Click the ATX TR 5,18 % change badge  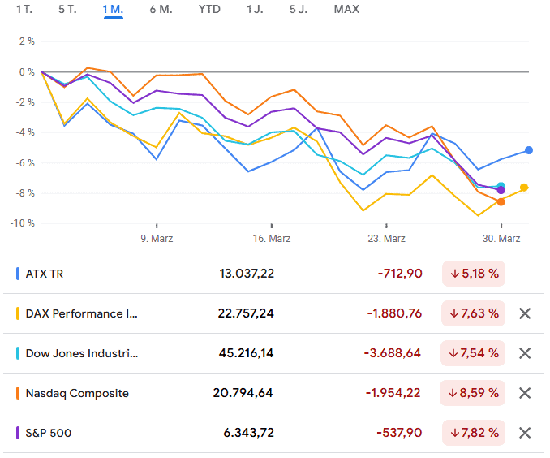(x=473, y=274)
